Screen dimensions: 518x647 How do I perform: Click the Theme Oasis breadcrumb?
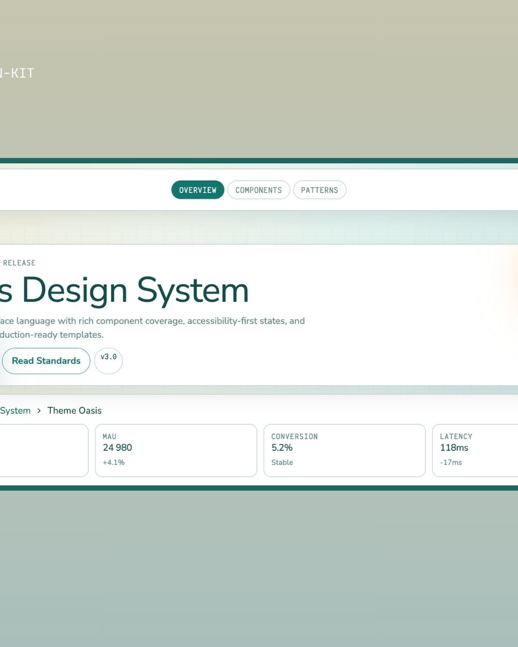point(74,410)
